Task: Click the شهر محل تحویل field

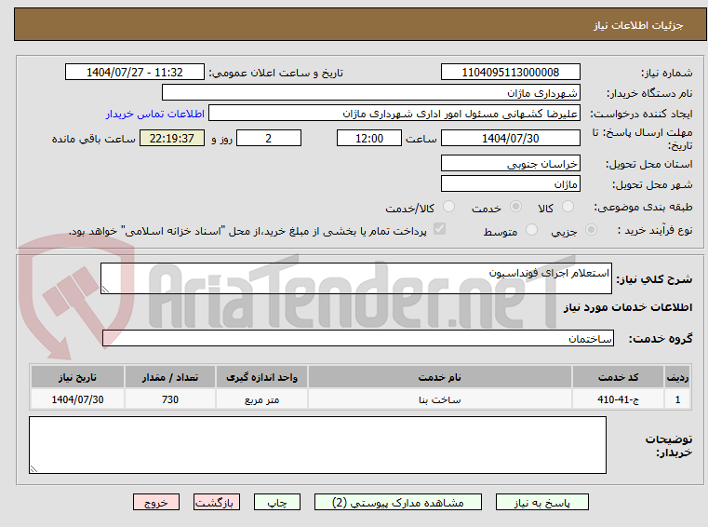Action: coord(510,184)
